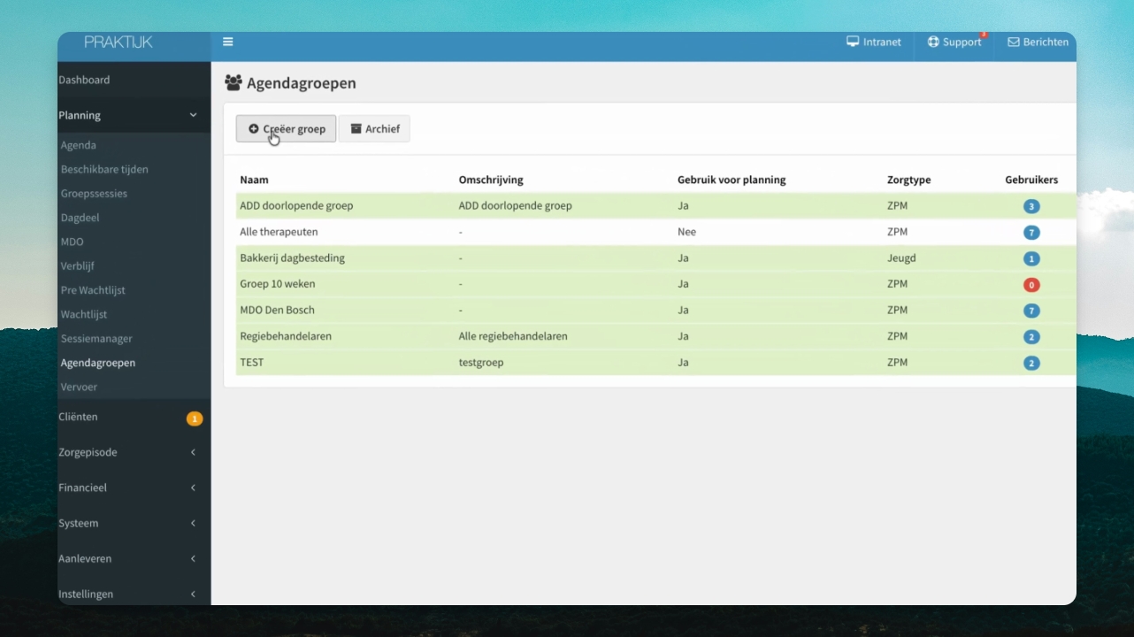Click the PRAKTIJK logo
Viewport: 1134px width, 637px height.
click(x=119, y=42)
